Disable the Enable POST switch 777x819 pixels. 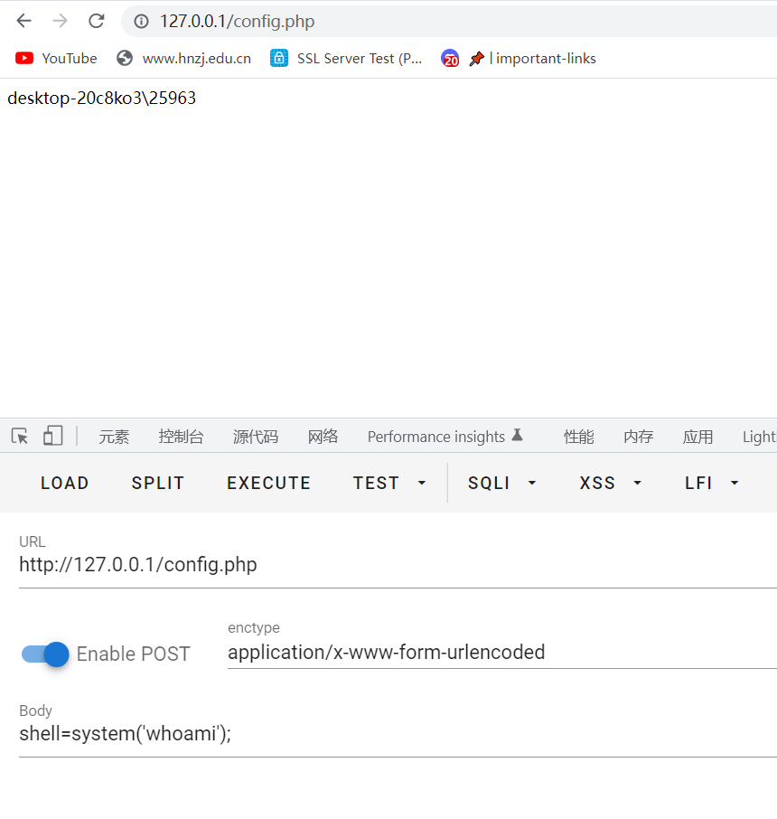pyautogui.click(x=45, y=654)
